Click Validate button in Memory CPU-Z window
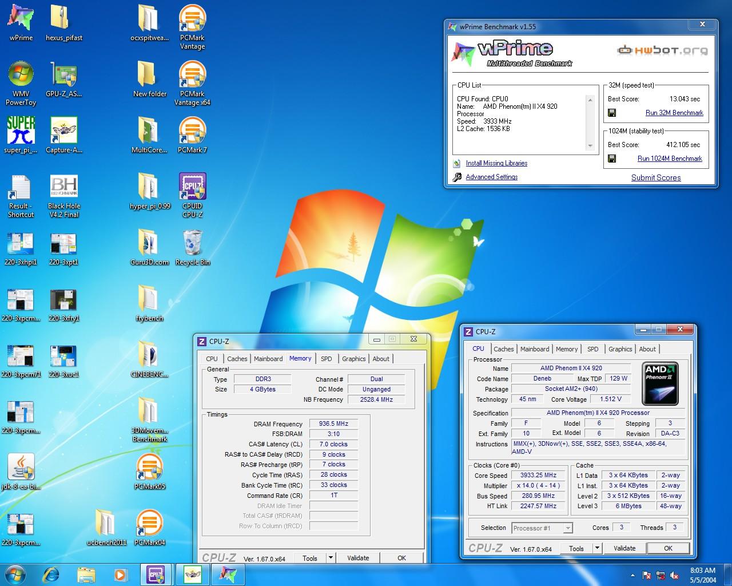 [358, 558]
